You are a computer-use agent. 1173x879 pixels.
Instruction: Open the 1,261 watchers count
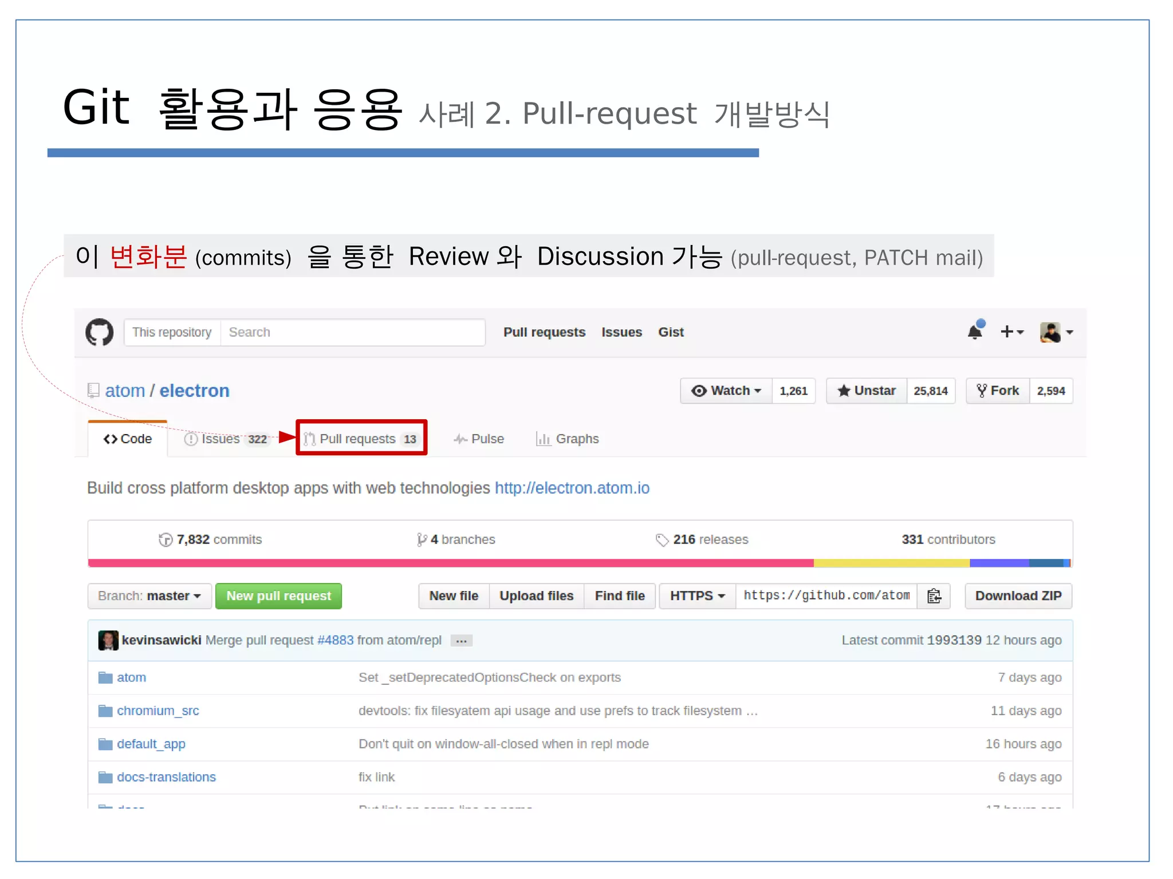[x=793, y=391]
